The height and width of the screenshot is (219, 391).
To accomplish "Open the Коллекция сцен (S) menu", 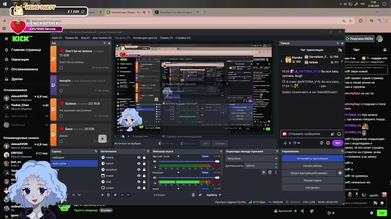I will pyautogui.click(x=145, y=38).
